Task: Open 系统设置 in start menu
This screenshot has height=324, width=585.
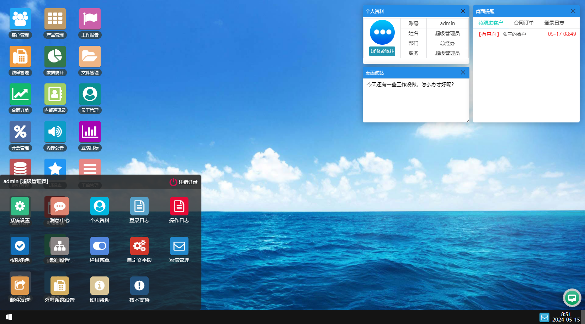Action: point(20,207)
